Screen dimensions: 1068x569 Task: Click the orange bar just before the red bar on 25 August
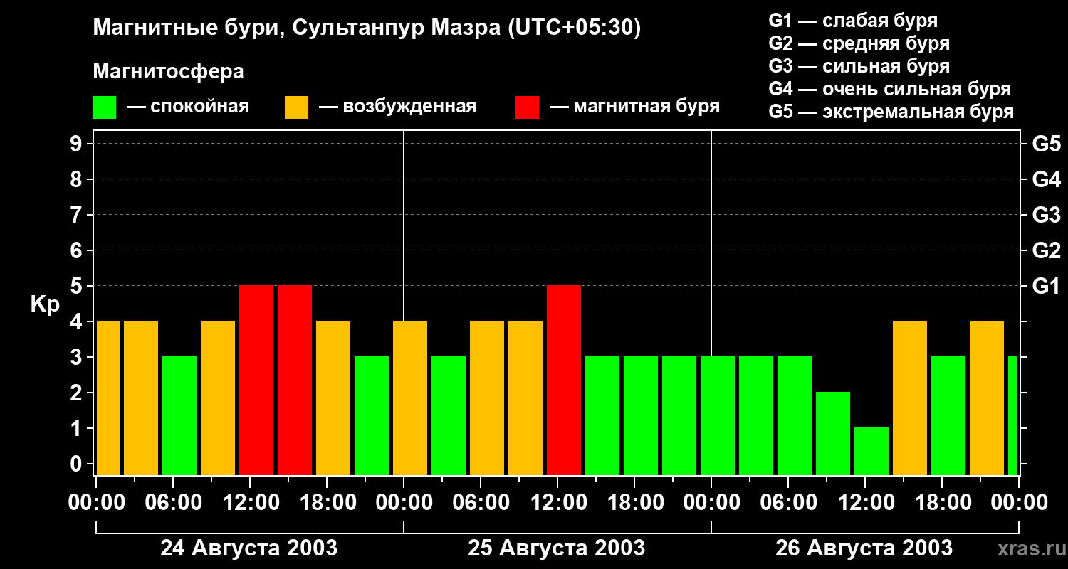pyautogui.click(x=525, y=398)
